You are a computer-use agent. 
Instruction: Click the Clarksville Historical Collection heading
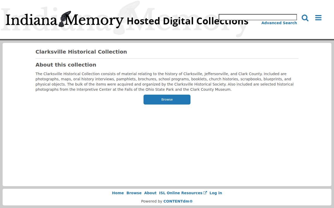pyautogui.click(x=81, y=52)
